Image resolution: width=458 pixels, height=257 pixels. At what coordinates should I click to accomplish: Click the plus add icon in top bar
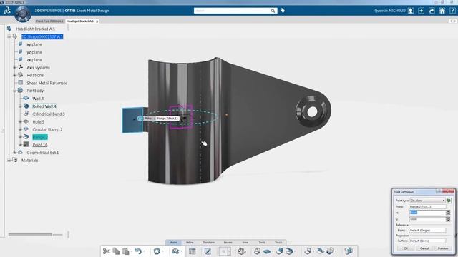pyautogui.click(x=421, y=11)
